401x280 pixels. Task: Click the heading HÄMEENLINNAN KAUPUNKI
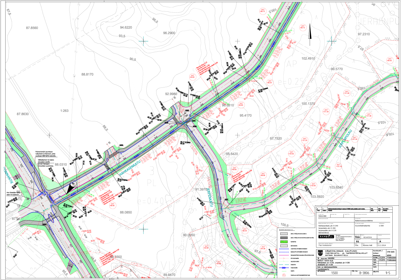click(x=341, y=251)
